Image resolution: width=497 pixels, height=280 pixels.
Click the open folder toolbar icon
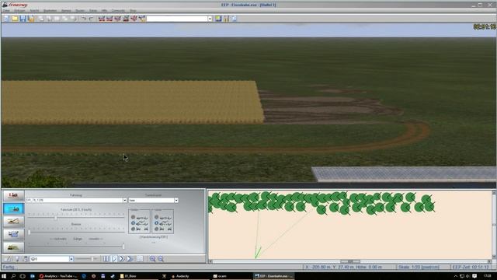(15, 19)
